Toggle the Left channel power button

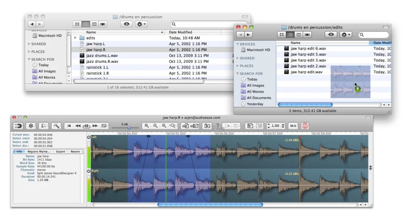point(88,137)
